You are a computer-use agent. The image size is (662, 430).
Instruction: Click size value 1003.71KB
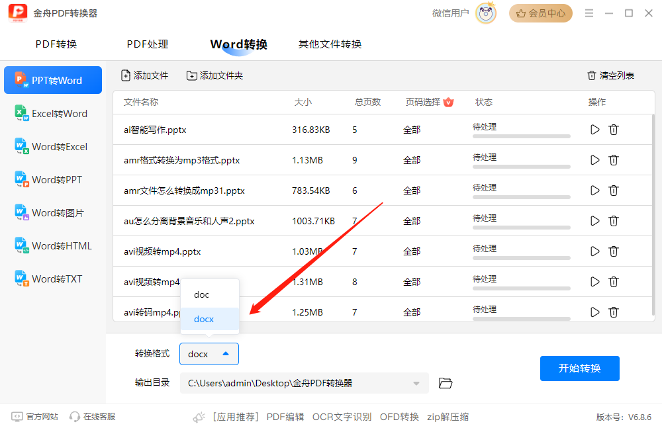pyautogui.click(x=313, y=221)
